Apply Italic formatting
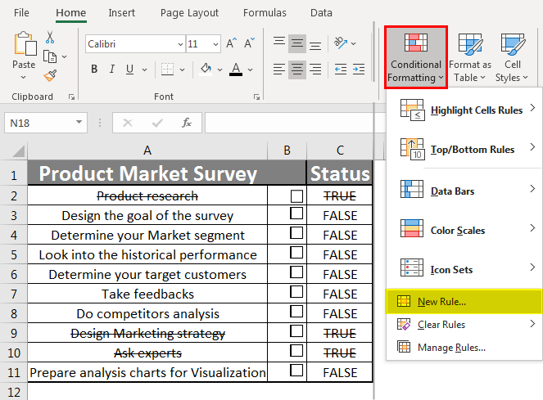This screenshot has width=543, height=400. pos(111,69)
